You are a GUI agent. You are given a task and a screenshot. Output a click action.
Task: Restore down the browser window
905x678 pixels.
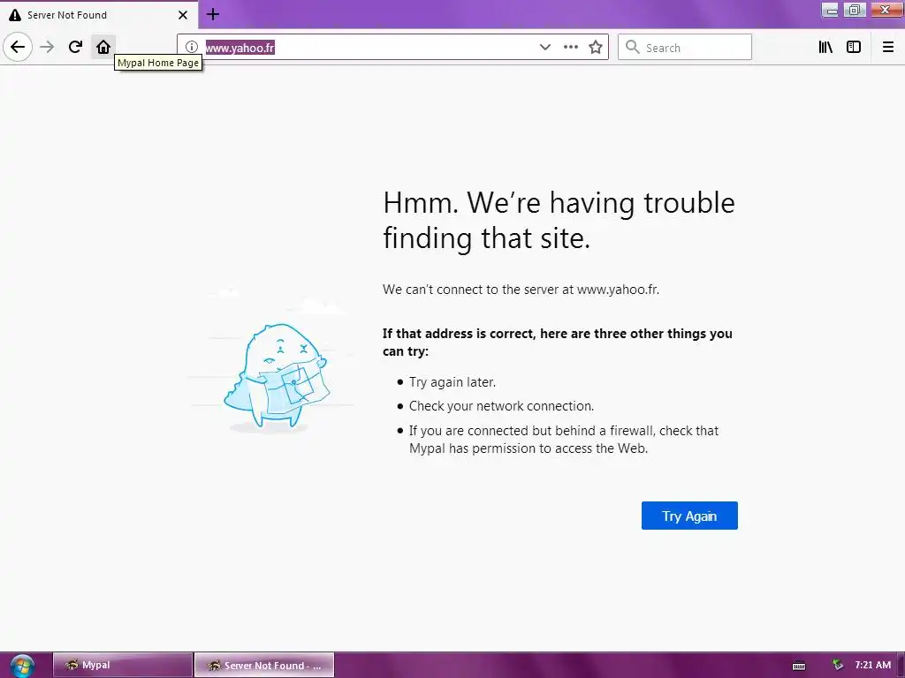tap(855, 10)
